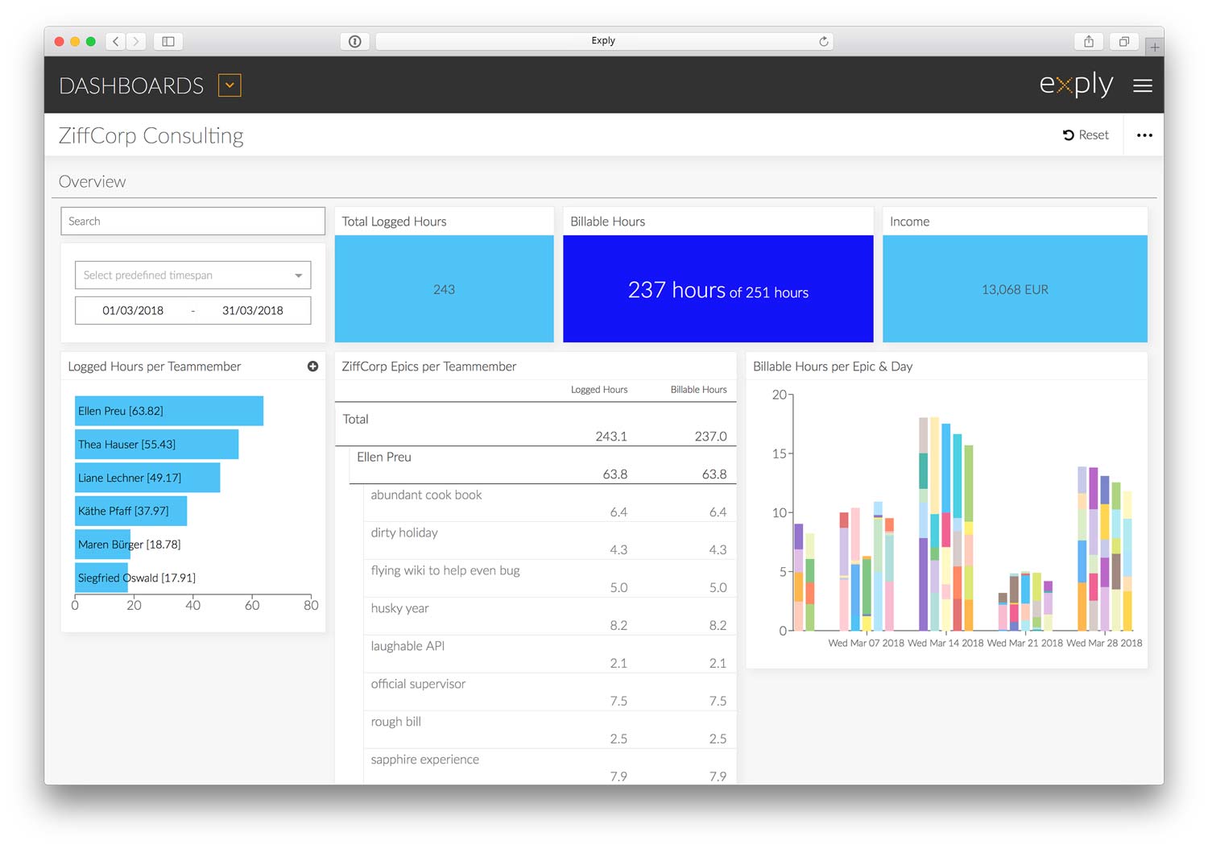Image resolution: width=1208 pixels, height=849 pixels.
Task: Add a new browser tab
Action: [x=1155, y=48]
